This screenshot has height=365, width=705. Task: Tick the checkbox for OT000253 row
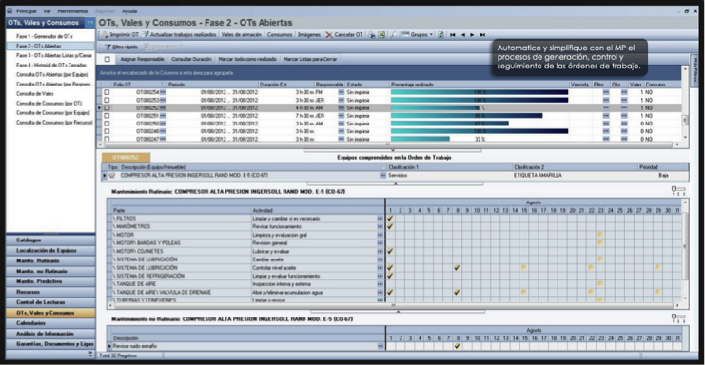coord(107,100)
